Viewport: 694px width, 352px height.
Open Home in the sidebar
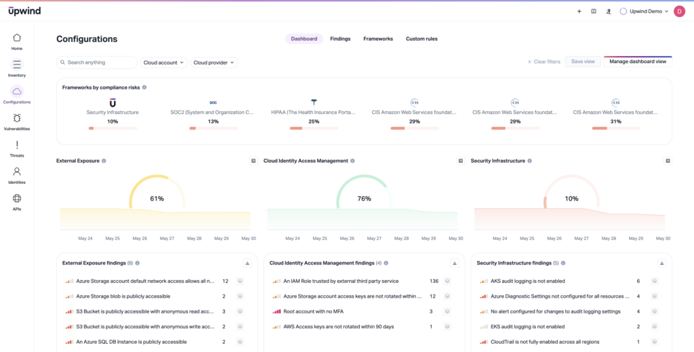(x=17, y=41)
